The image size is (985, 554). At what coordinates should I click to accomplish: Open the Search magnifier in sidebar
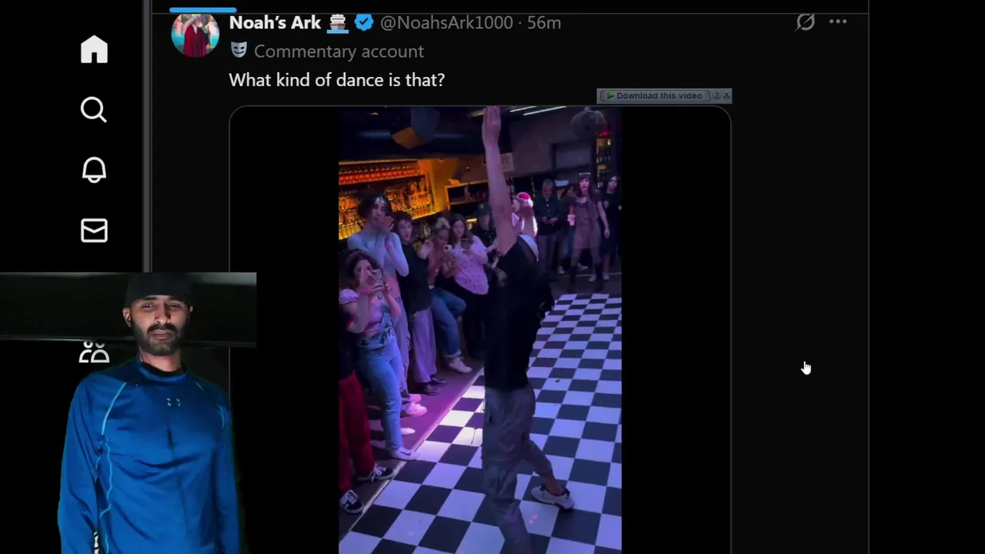[94, 109]
